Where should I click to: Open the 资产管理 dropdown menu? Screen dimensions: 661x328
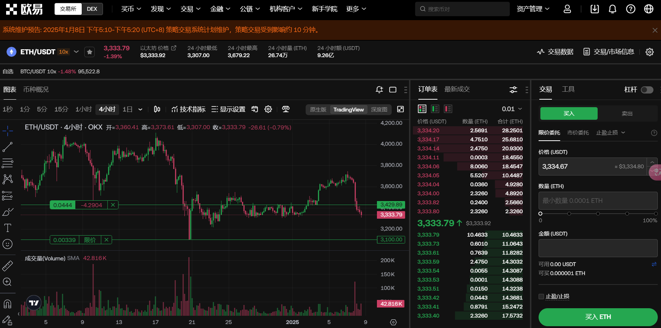533,9
